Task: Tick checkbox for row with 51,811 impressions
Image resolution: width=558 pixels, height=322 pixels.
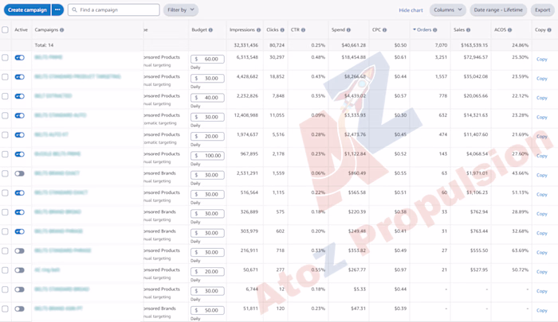Action: (5, 308)
